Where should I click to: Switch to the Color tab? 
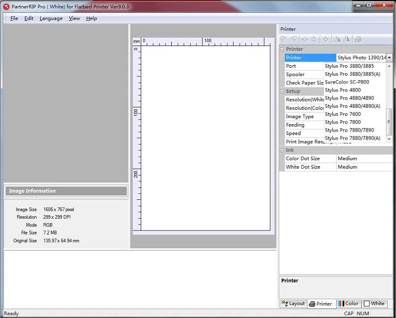click(348, 304)
